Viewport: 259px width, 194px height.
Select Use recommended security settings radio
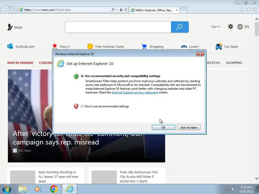point(82,76)
